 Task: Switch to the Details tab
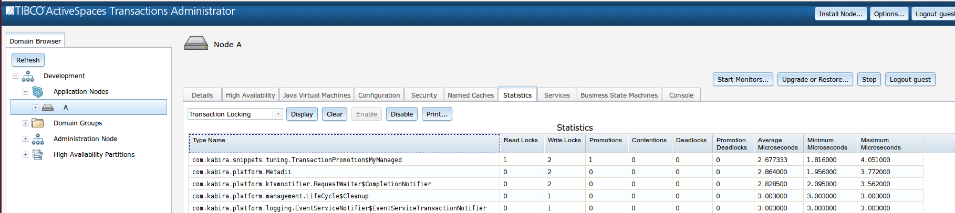202,95
